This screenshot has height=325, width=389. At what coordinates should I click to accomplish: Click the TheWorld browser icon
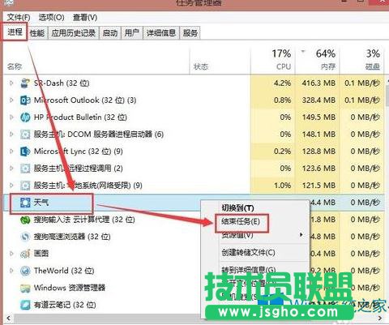click(25, 271)
